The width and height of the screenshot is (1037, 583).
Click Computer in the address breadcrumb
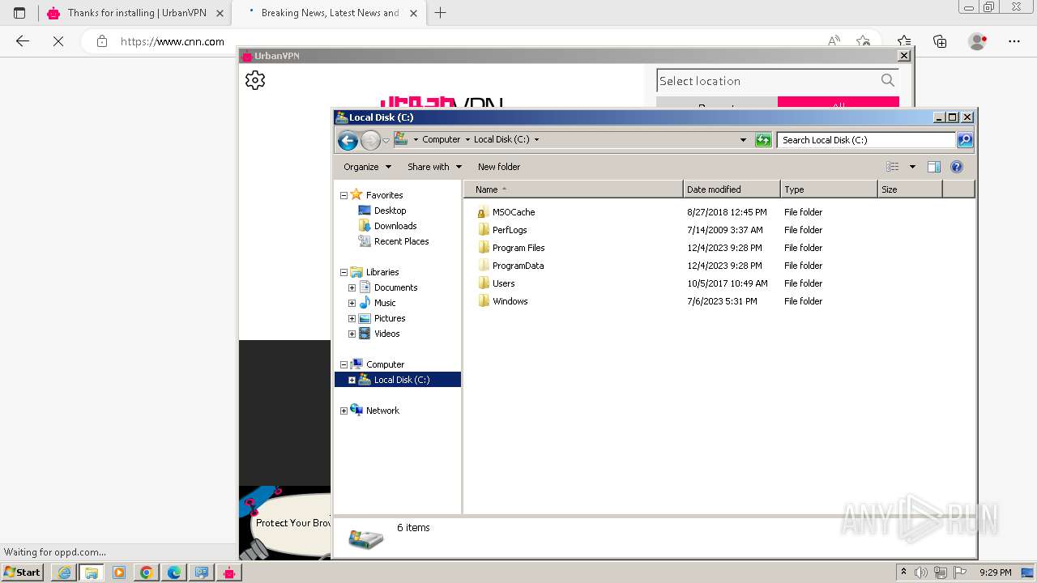coord(441,139)
